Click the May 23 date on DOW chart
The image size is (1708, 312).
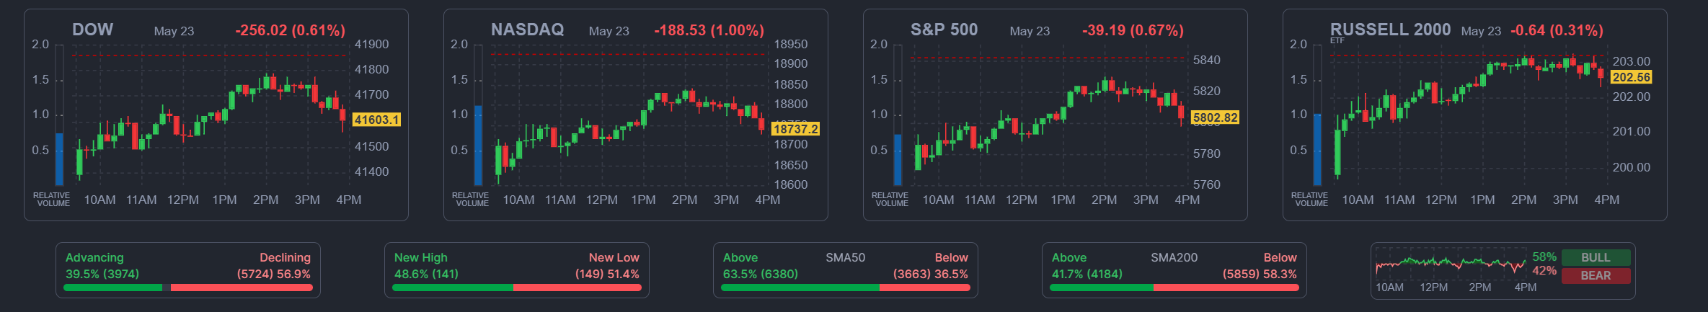174,31
